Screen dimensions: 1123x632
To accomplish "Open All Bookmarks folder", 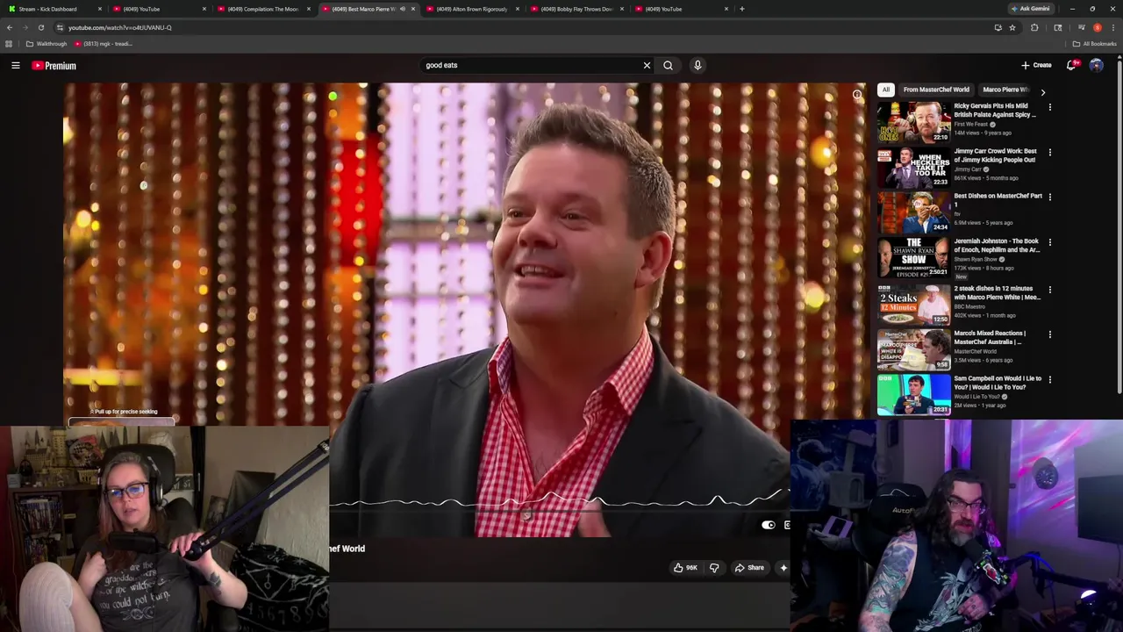I will [x=1095, y=44].
